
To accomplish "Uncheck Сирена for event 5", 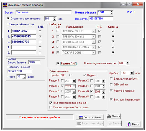I will point(113,52).
